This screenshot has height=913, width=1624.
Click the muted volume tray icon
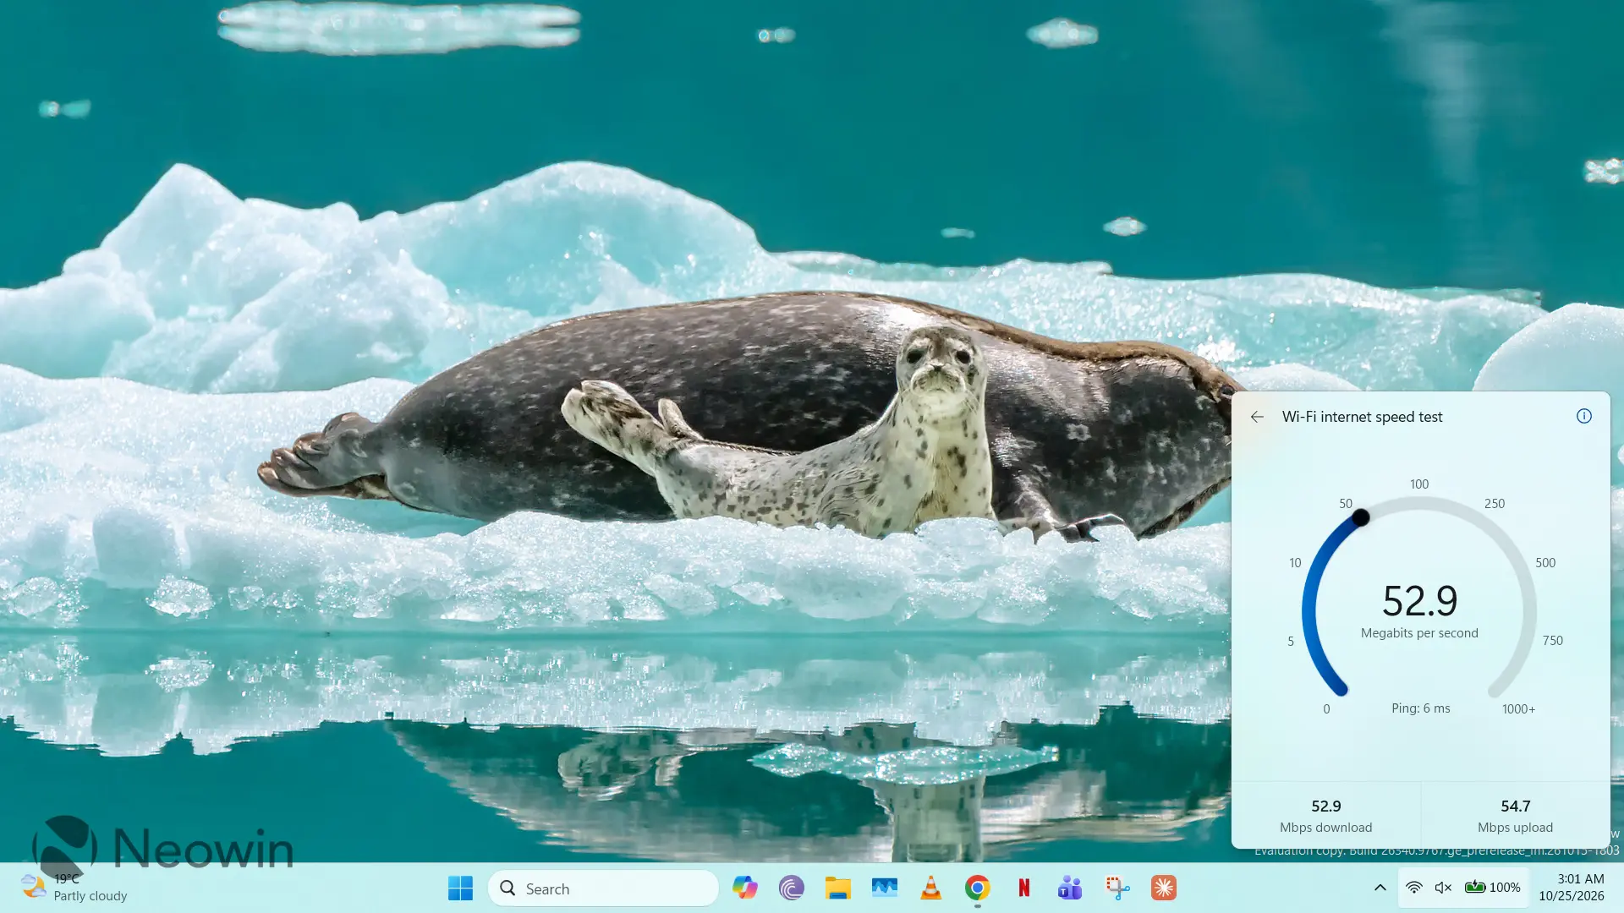[x=1443, y=888]
